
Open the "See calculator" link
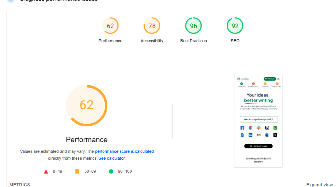coord(112,158)
